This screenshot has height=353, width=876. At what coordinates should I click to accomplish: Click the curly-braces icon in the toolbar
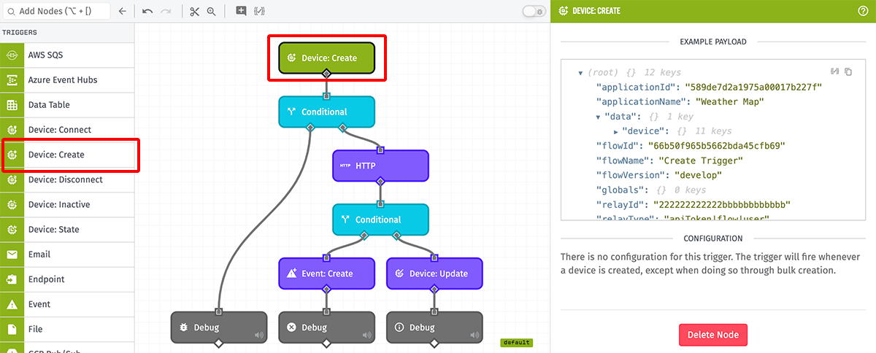tap(260, 12)
